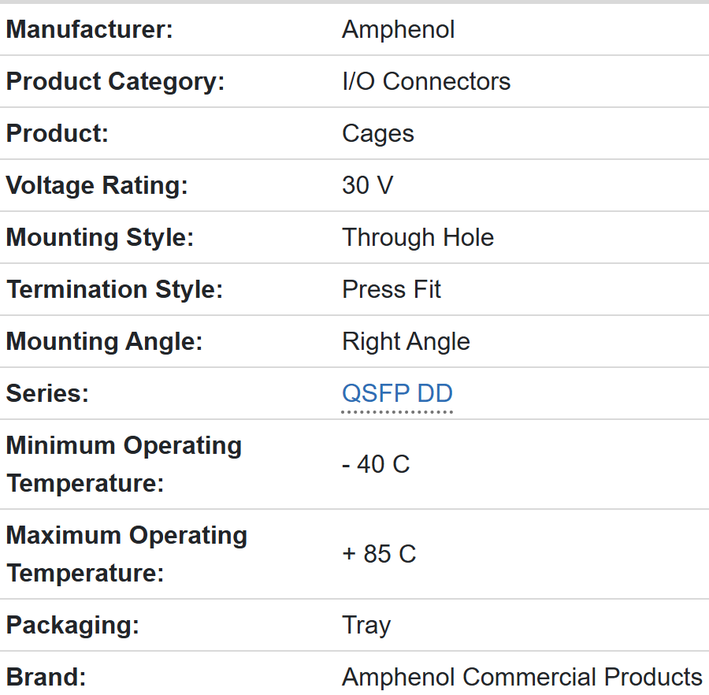Click the Cages product value
Image resolution: width=709 pixels, height=695 pixels.
coord(377,134)
